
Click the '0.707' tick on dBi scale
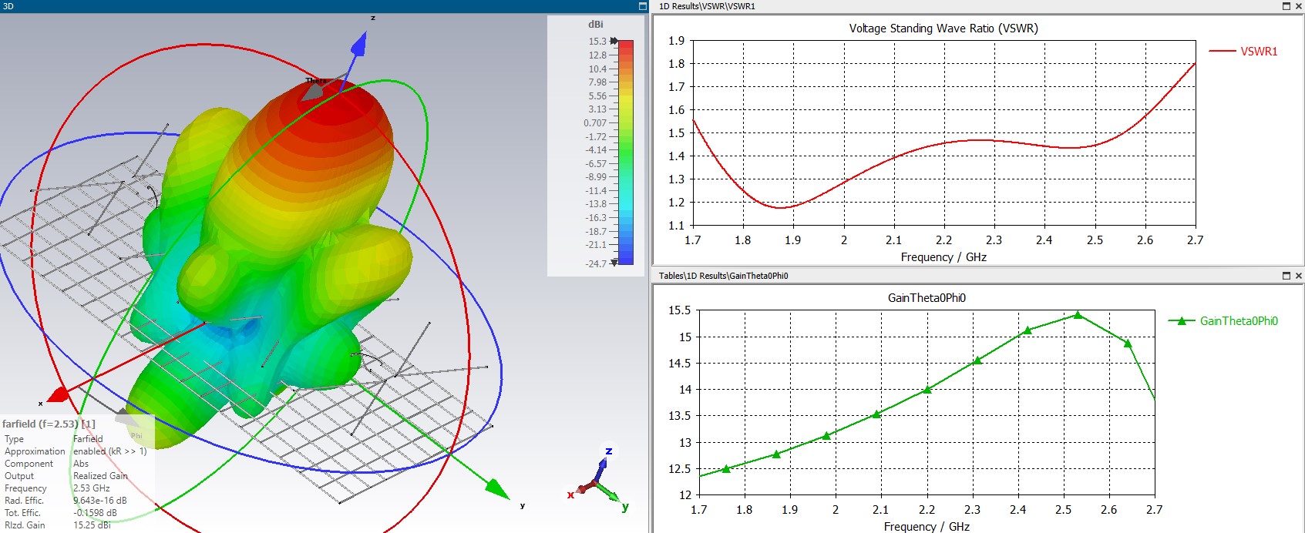595,123
